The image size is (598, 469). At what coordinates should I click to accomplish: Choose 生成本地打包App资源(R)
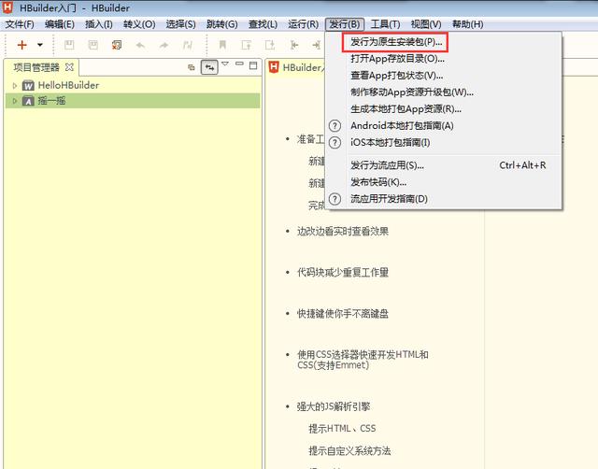coord(444,109)
